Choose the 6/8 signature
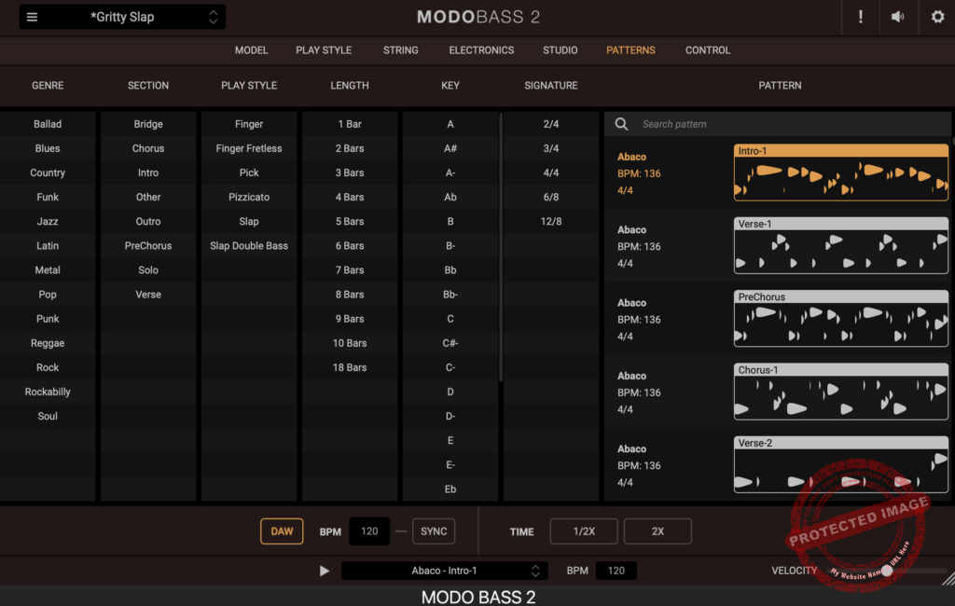Screen dimensions: 955x606 click(551, 198)
